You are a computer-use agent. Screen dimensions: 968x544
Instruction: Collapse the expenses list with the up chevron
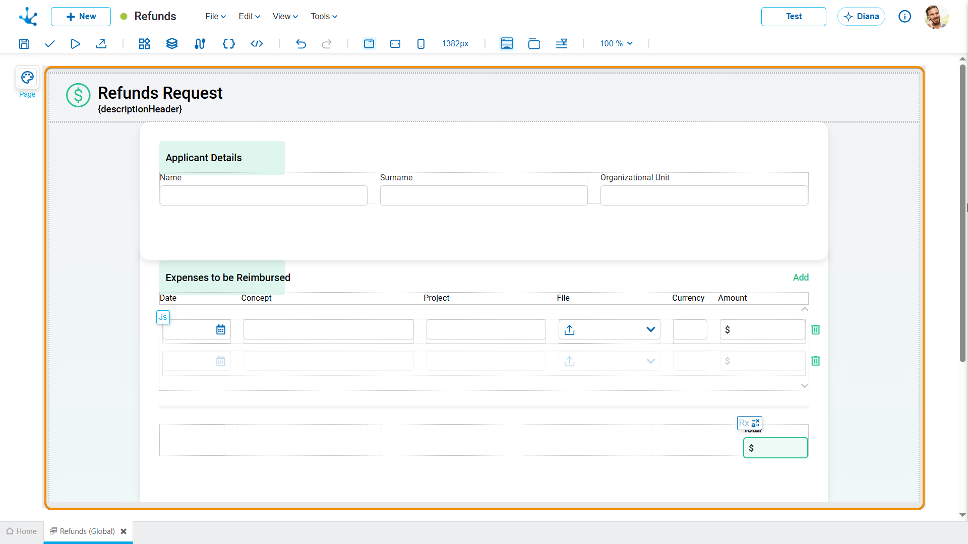pyautogui.click(x=805, y=309)
